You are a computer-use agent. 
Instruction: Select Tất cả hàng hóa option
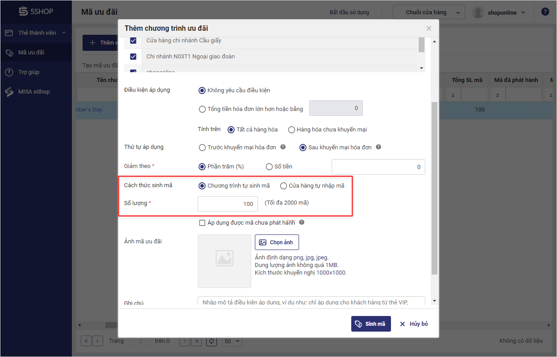[231, 130]
